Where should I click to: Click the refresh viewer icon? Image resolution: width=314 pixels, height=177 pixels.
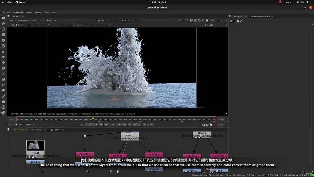point(199,20)
